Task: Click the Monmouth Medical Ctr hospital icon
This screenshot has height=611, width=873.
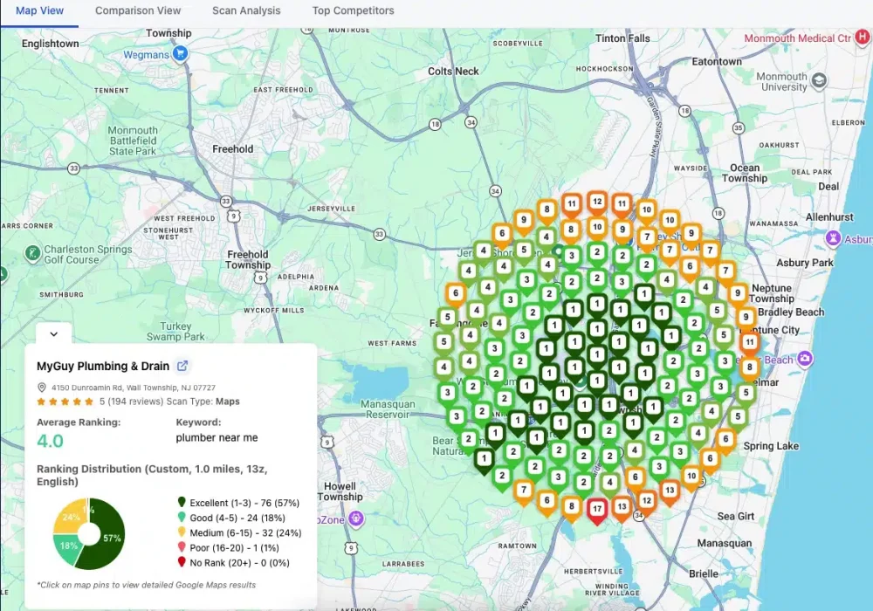Action: [862, 38]
